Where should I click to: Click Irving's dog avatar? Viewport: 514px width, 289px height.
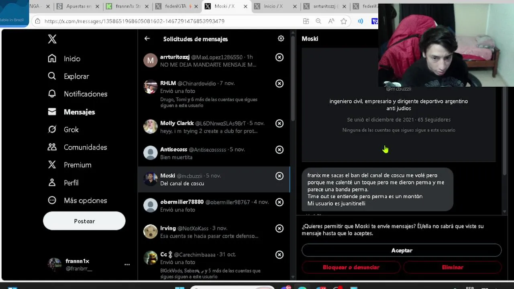(151, 232)
